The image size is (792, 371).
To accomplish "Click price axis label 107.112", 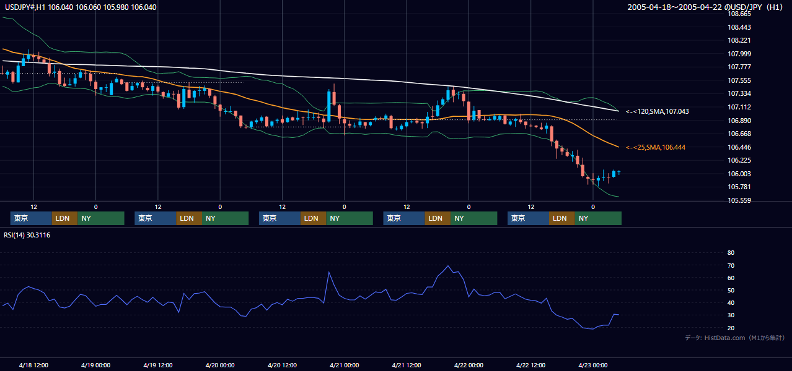I will (x=740, y=107).
